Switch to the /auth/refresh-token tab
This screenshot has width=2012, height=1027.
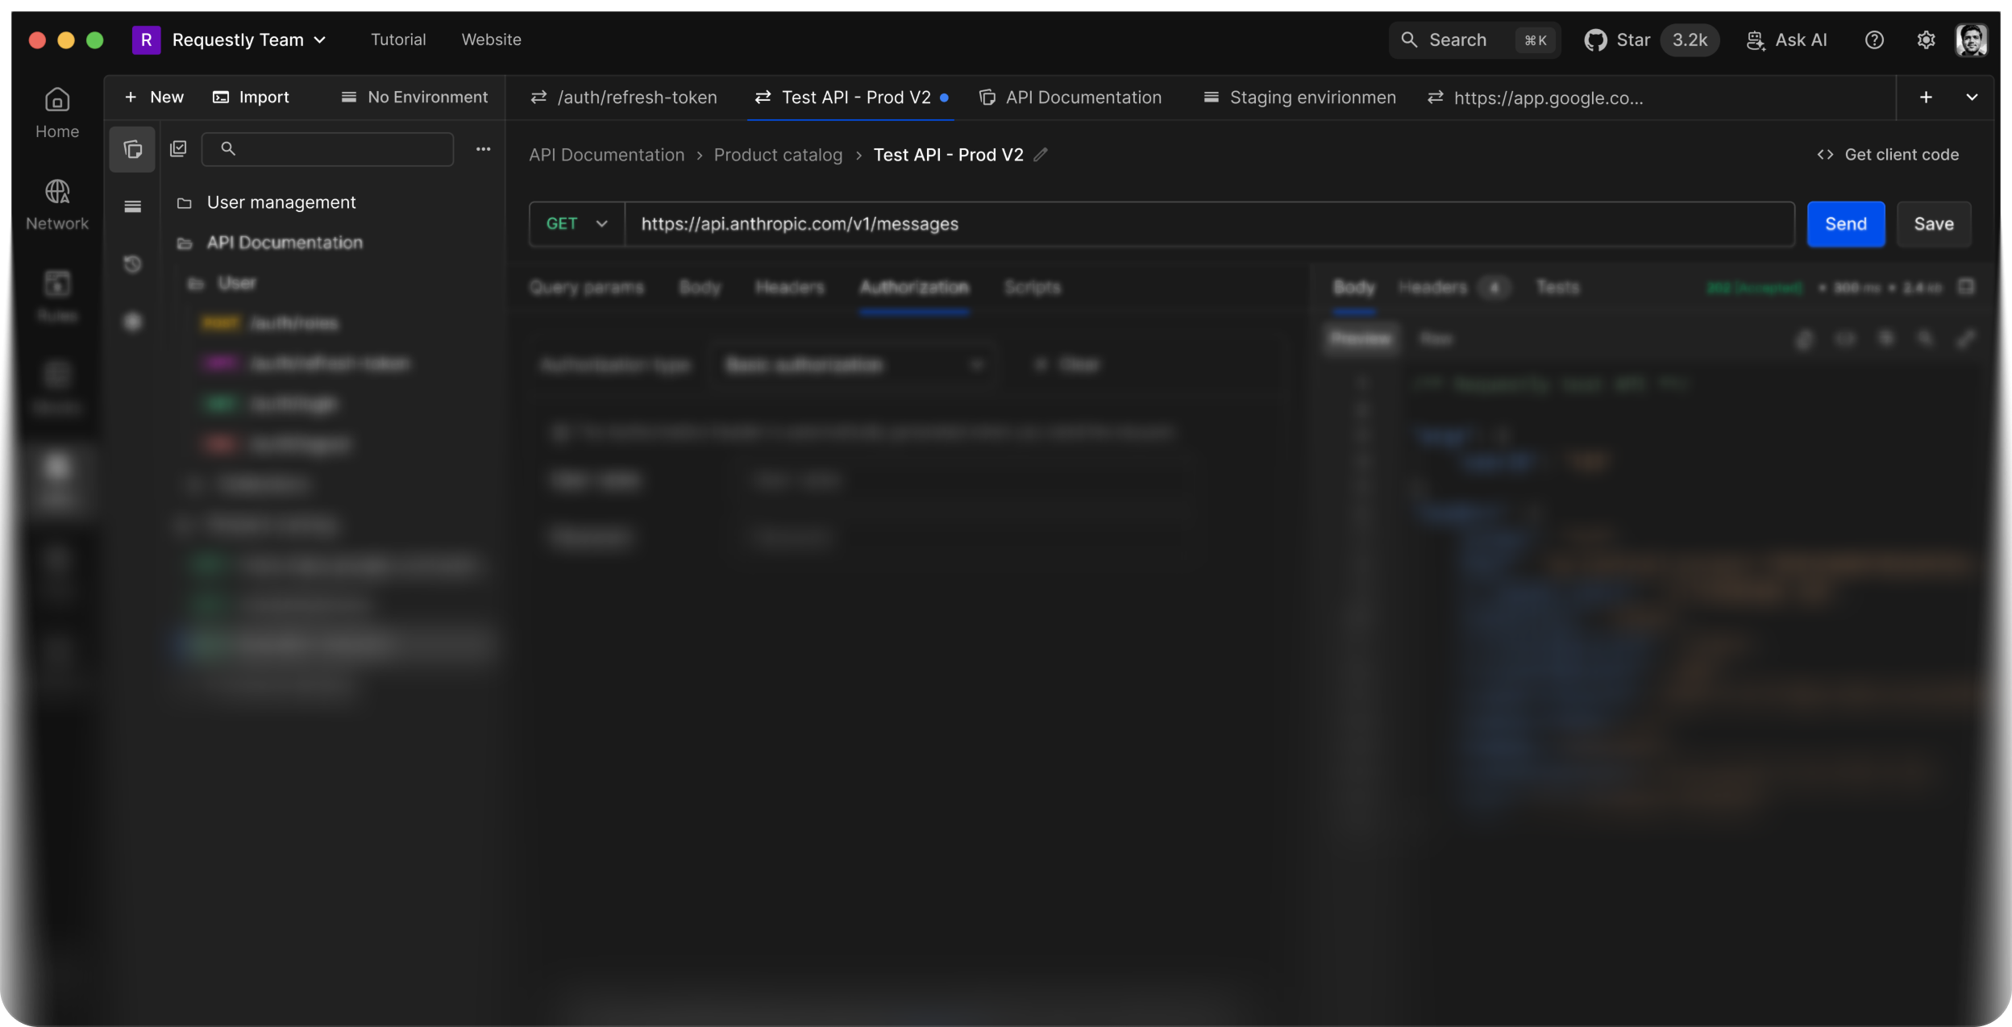click(x=624, y=98)
